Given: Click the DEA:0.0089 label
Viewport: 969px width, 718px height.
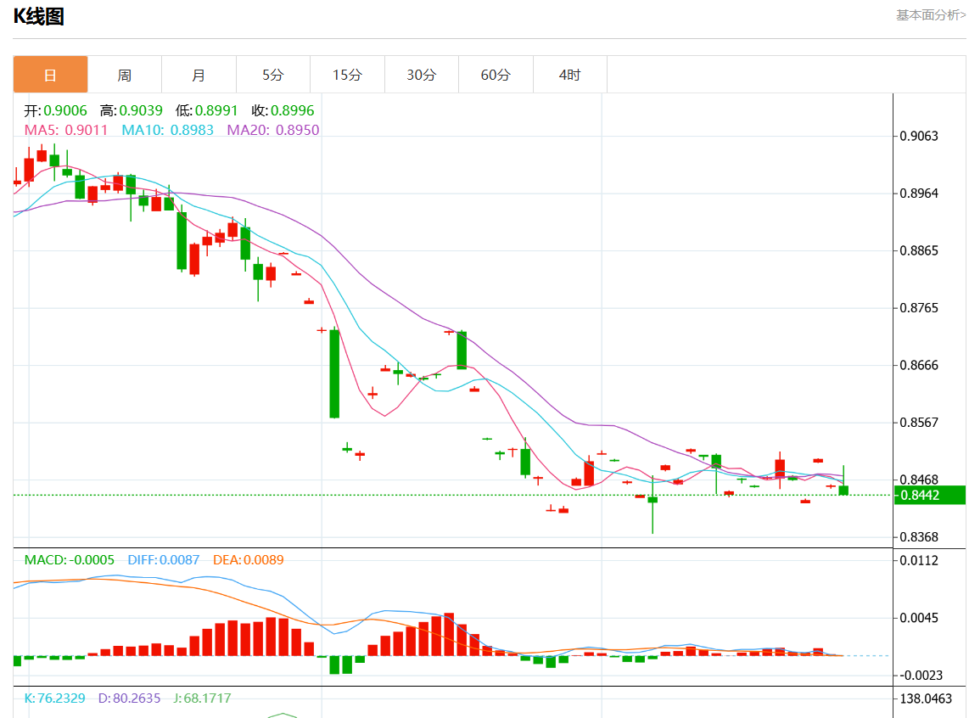Looking at the screenshot, I should [249, 560].
